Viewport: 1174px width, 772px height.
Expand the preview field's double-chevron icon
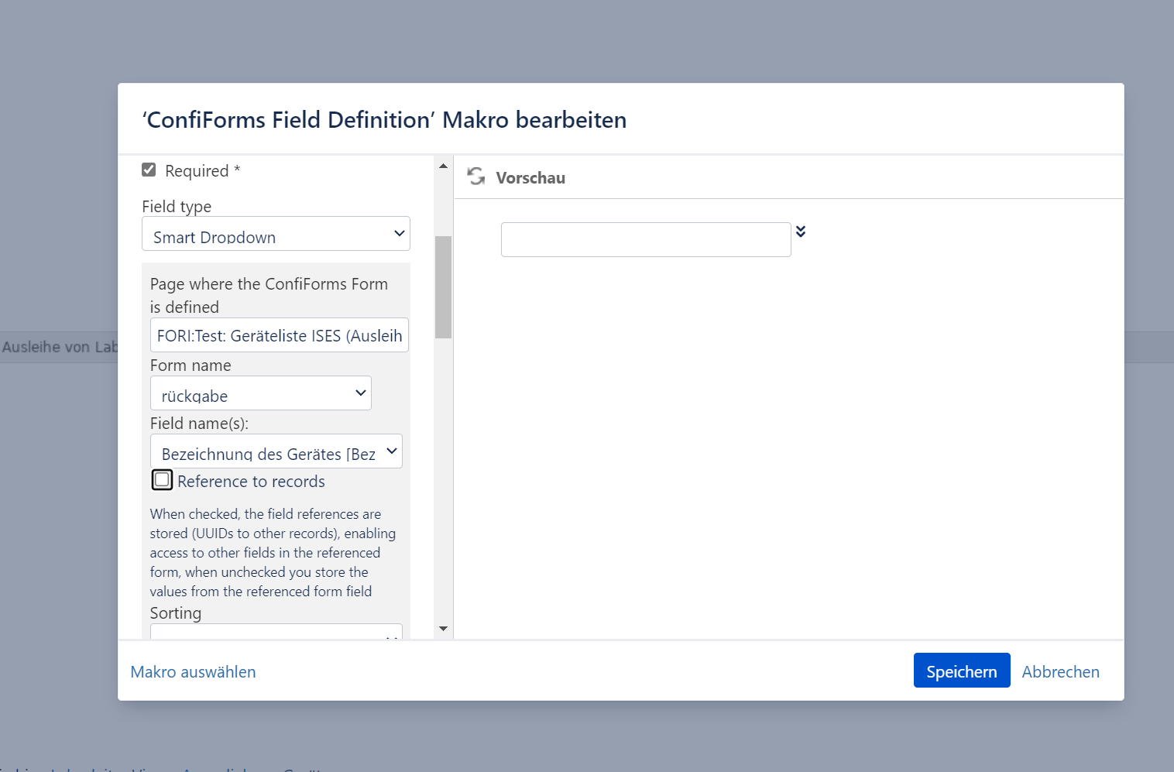tap(801, 232)
